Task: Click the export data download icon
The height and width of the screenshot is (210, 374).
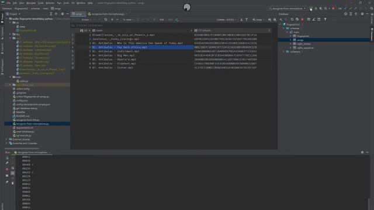Action: point(241,19)
